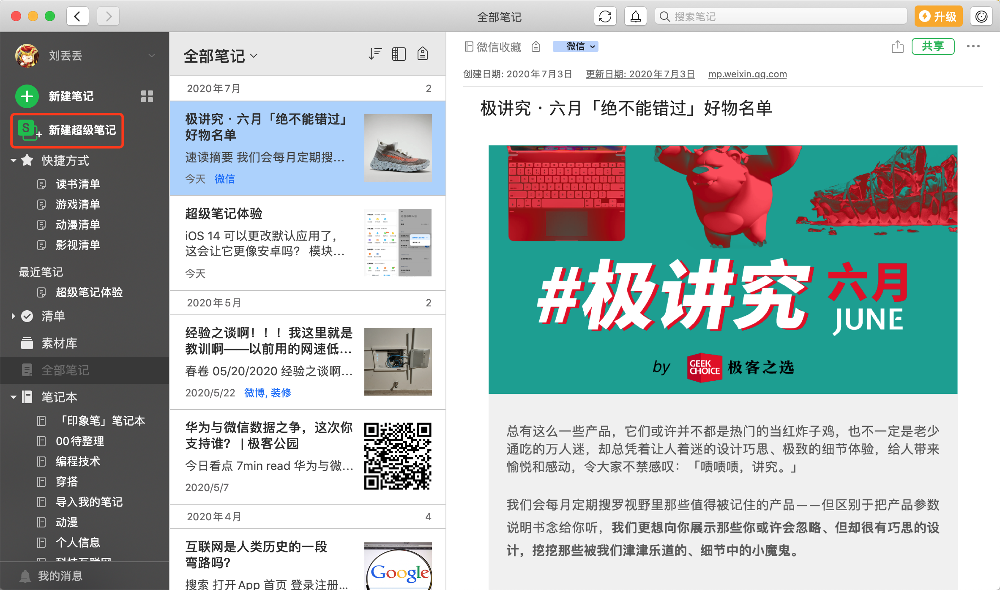Viewport: 1000px width, 590px height.
Task: Select the 超级笔记体验 note in list
Action: tap(308, 243)
